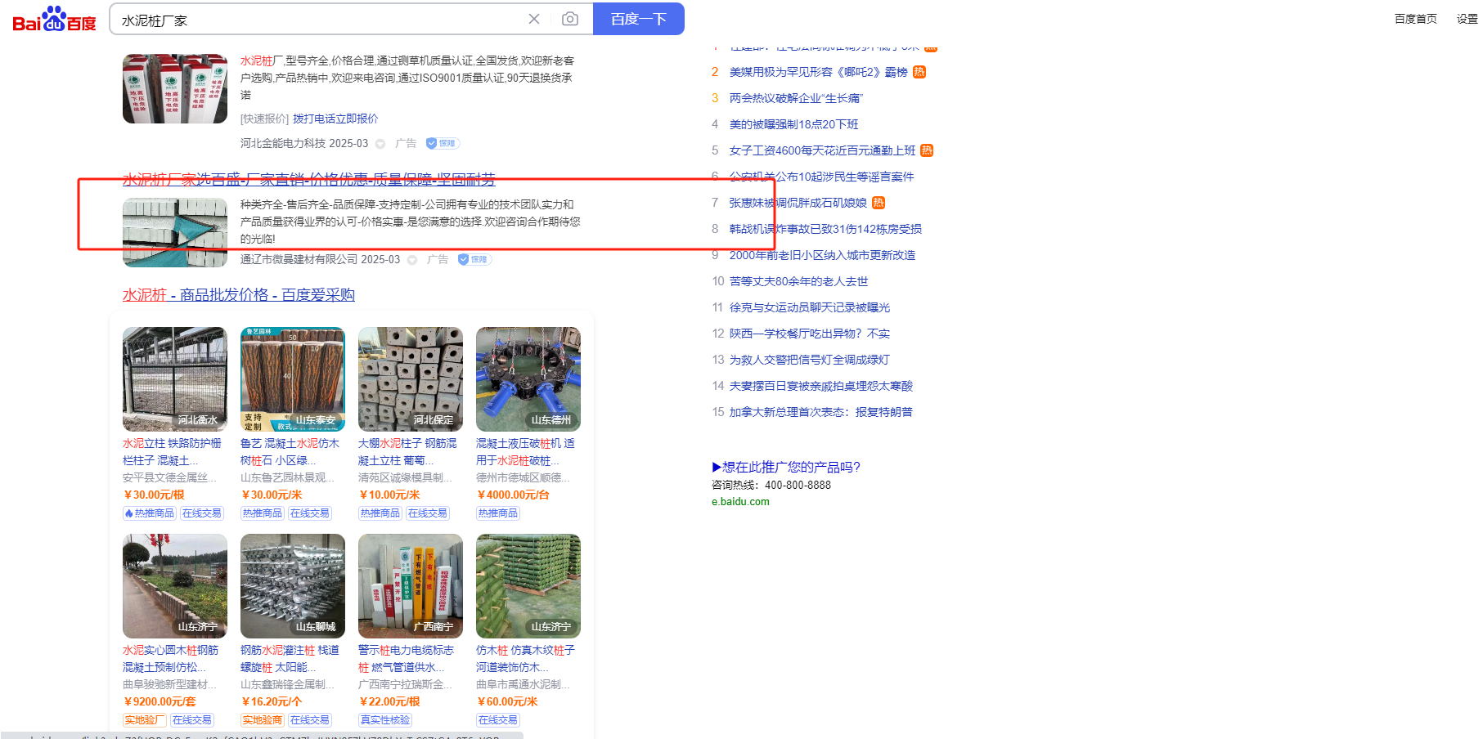
Task: Open hot search 两会热议破解企业"生长痛"
Action: [x=796, y=98]
